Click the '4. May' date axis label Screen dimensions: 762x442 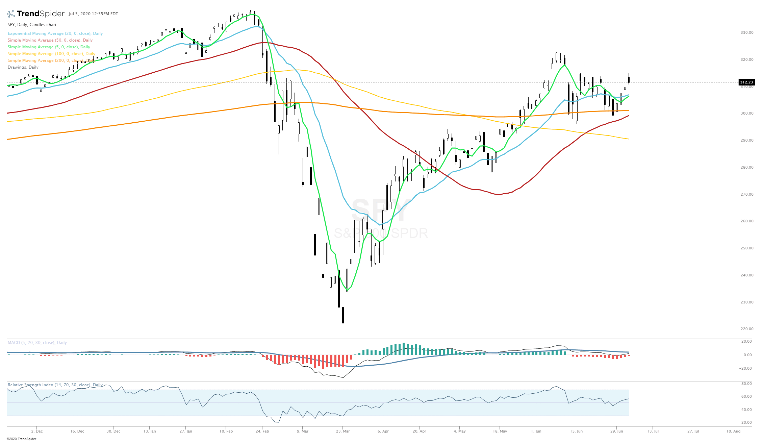(x=460, y=431)
